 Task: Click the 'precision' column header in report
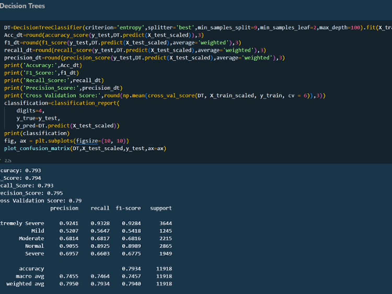coord(64,208)
